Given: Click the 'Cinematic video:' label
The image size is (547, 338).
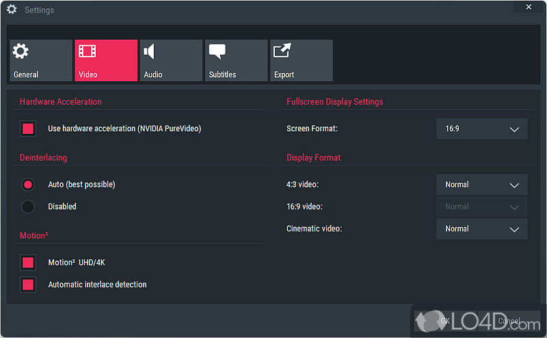Looking at the screenshot, I should click(x=315, y=229).
